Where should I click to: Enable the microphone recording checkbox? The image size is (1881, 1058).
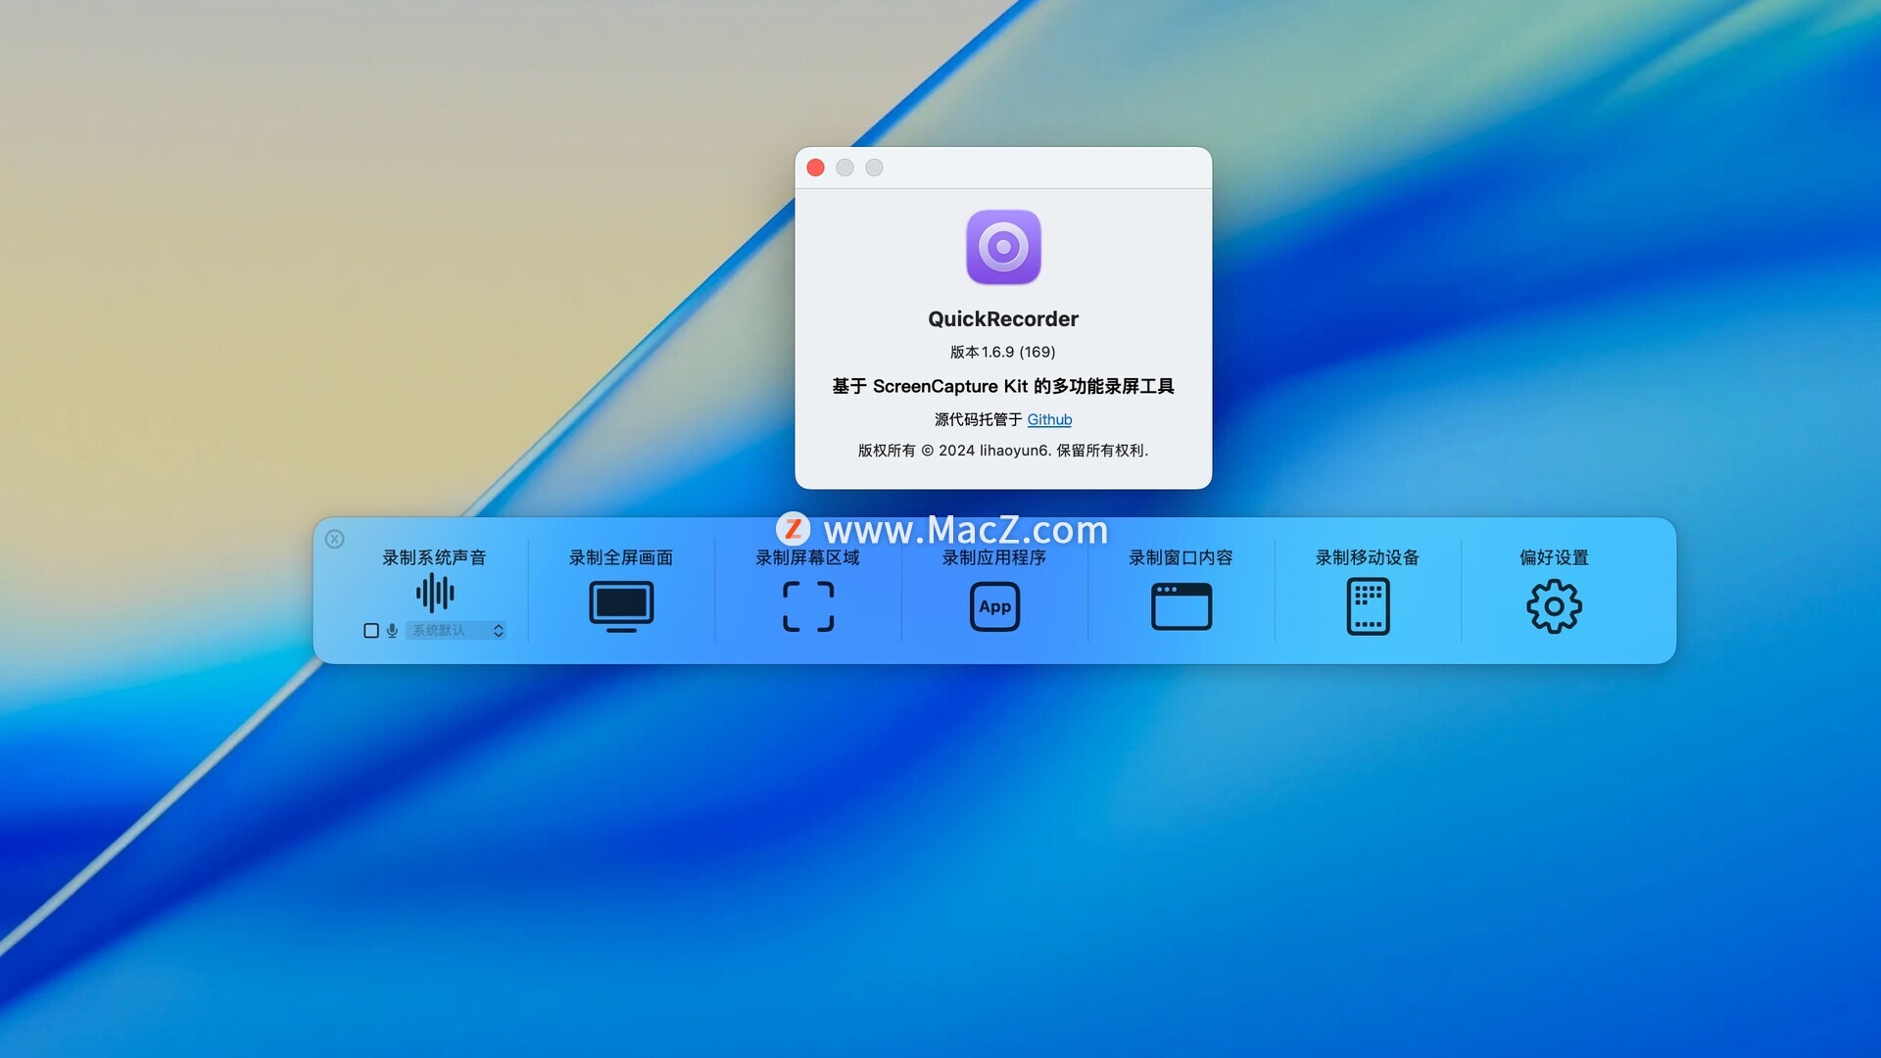click(x=371, y=631)
